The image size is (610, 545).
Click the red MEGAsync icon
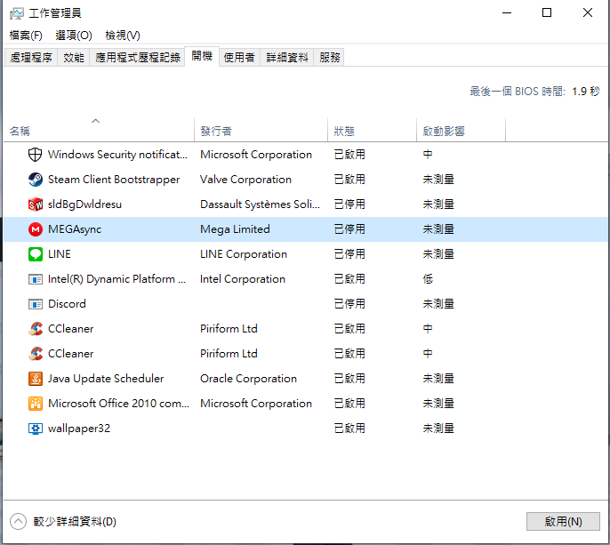pyautogui.click(x=35, y=229)
